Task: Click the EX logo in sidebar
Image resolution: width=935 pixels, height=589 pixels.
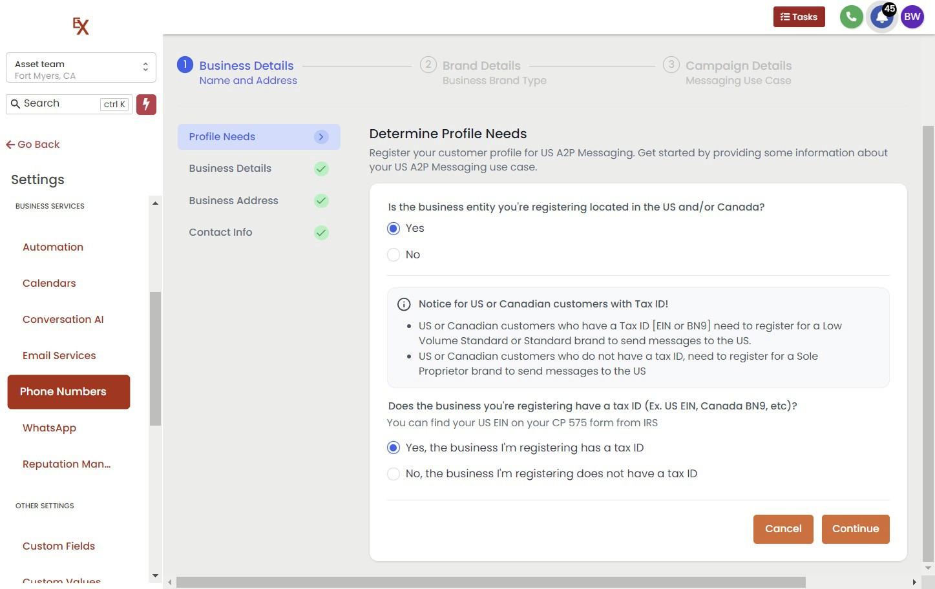Action: 81,26
